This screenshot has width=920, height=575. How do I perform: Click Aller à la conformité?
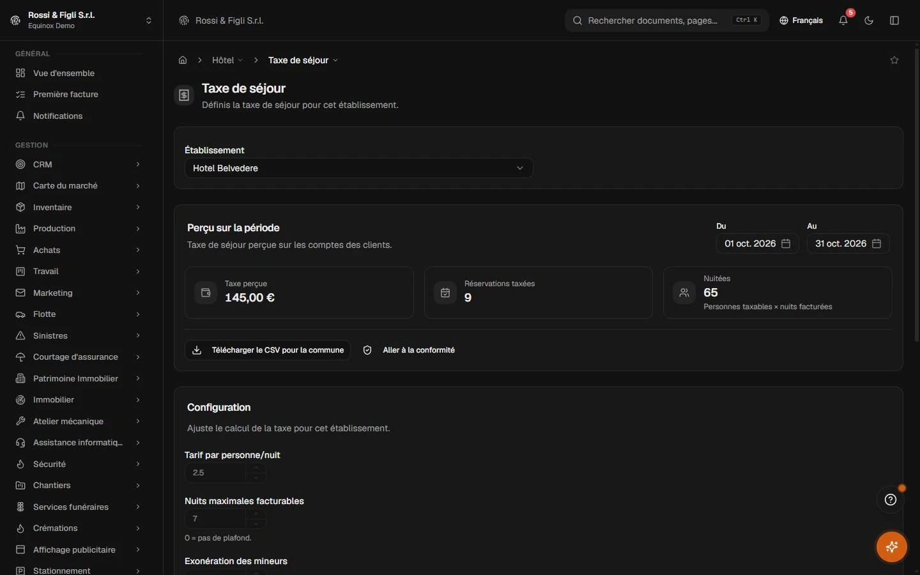point(410,350)
